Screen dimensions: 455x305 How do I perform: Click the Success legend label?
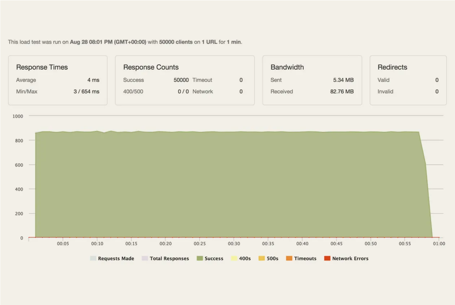[214, 259]
